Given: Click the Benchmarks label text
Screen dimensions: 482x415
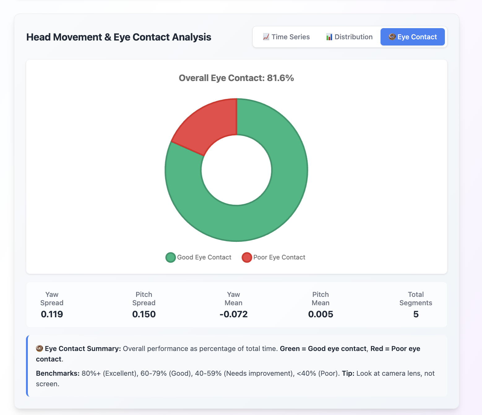Looking at the screenshot, I should pyautogui.click(x=58, y=373).
